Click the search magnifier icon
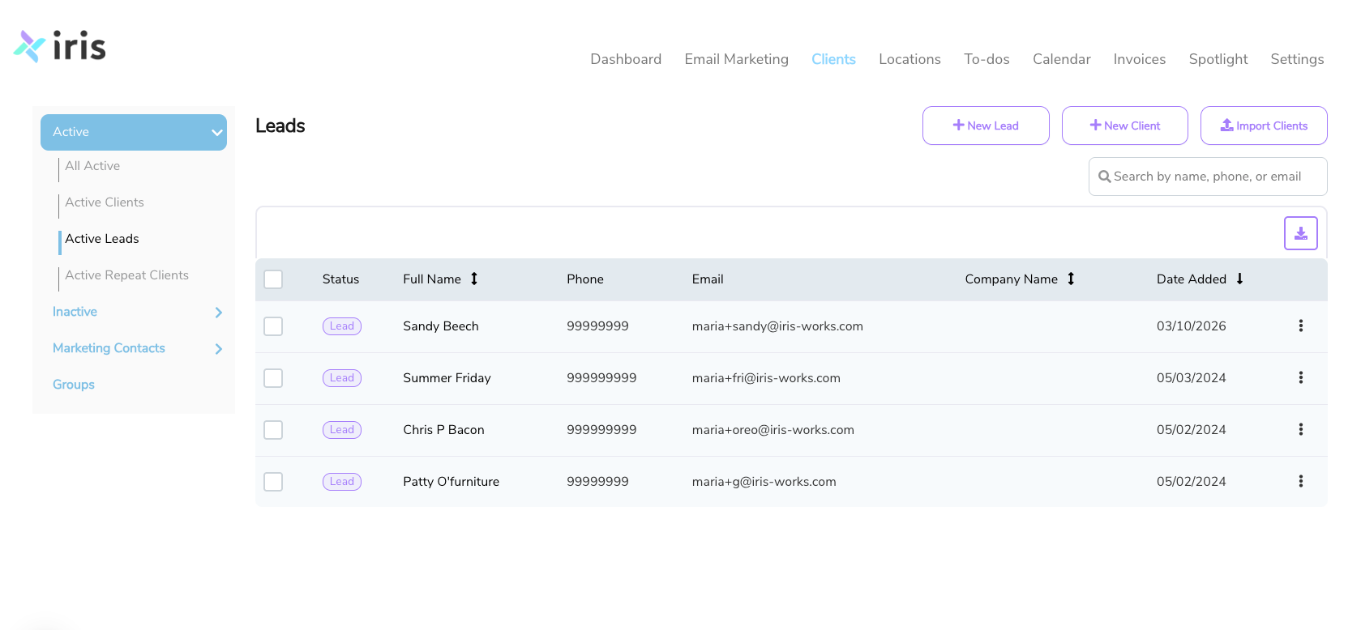This screenshot has width=1361, height=630. point(1104,177)
